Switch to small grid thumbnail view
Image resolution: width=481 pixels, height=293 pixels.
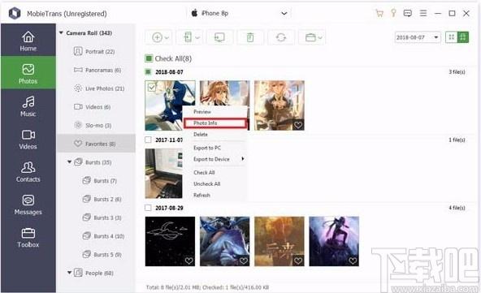tap(451, 37)
